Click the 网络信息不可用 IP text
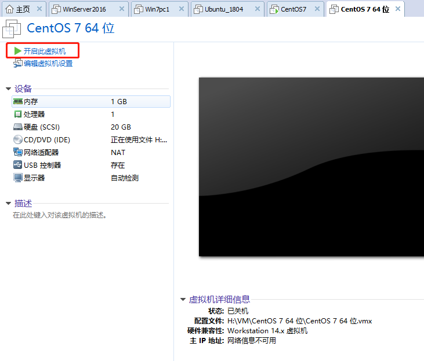424x361 pixels. coord(252,341)
